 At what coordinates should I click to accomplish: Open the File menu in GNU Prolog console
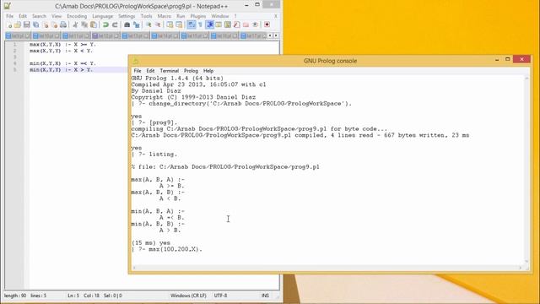(x=138, y=71)
